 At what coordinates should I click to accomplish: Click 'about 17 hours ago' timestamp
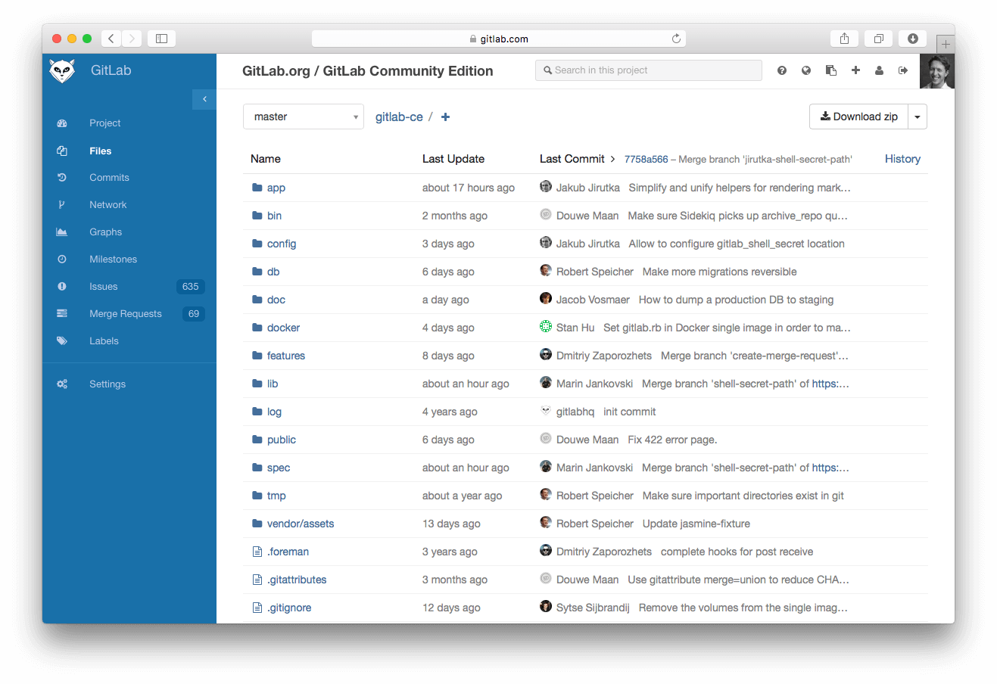coord(469,188)
